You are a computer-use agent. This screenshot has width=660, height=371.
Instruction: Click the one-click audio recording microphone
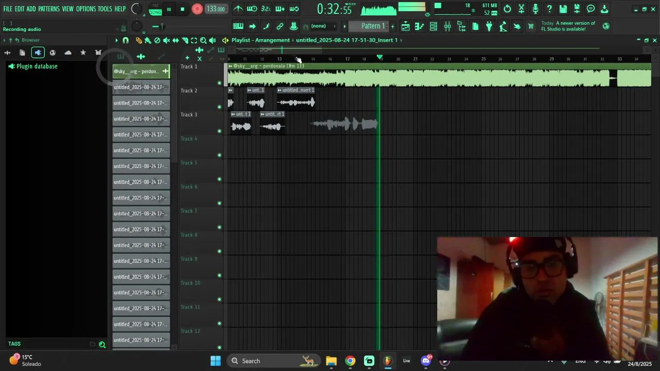pos(535,9)
